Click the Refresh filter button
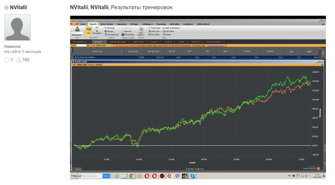The height and width of the screenshot is (185, 335). [x=167, y=34]
